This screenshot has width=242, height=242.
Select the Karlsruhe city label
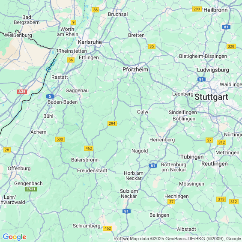click(x=90, y=42)
